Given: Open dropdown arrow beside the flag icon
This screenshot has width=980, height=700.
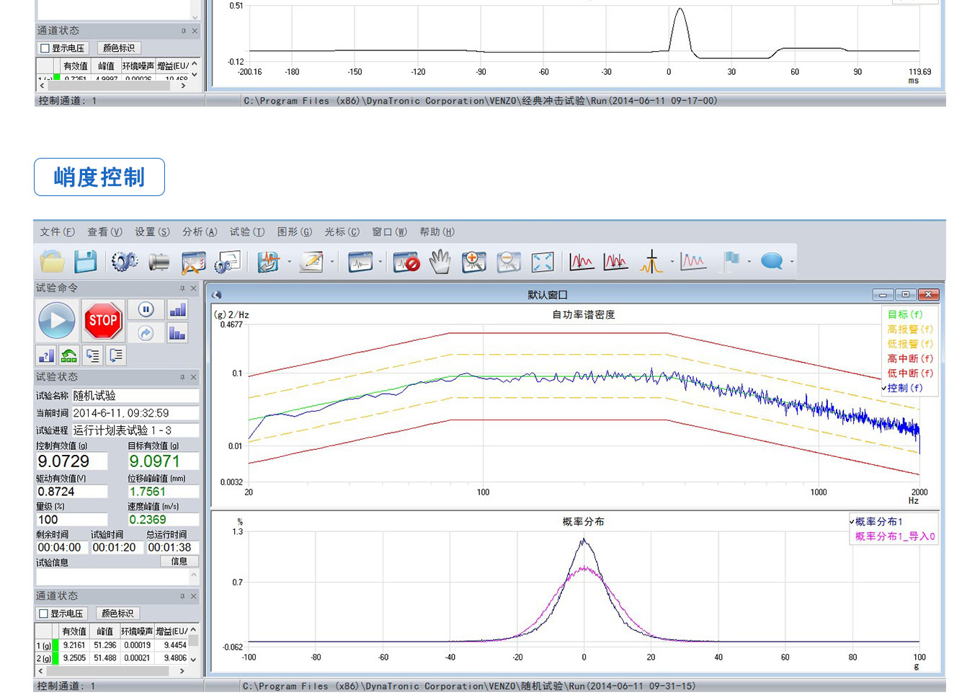Looking at the screenshot, I should [x=749, y=262].
